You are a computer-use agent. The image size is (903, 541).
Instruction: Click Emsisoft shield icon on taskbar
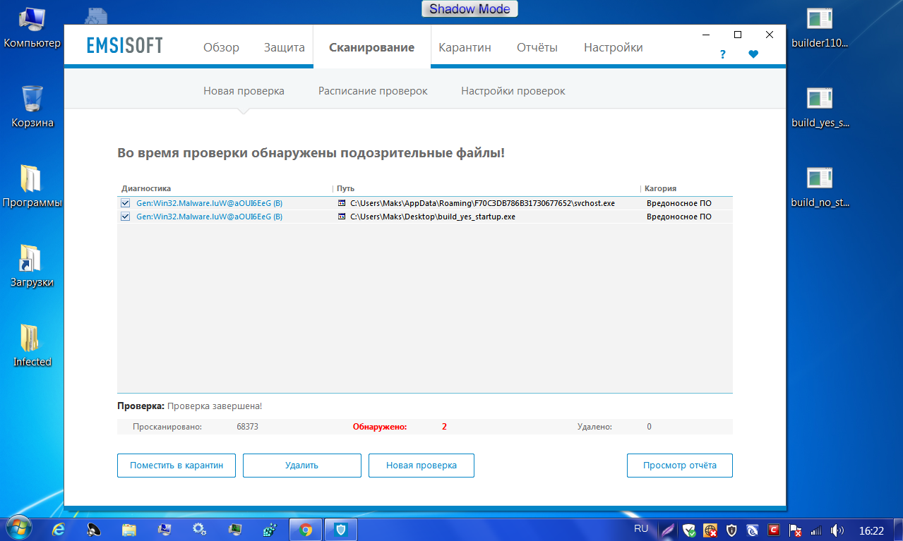pyautogui.click(x=341, y=529)
